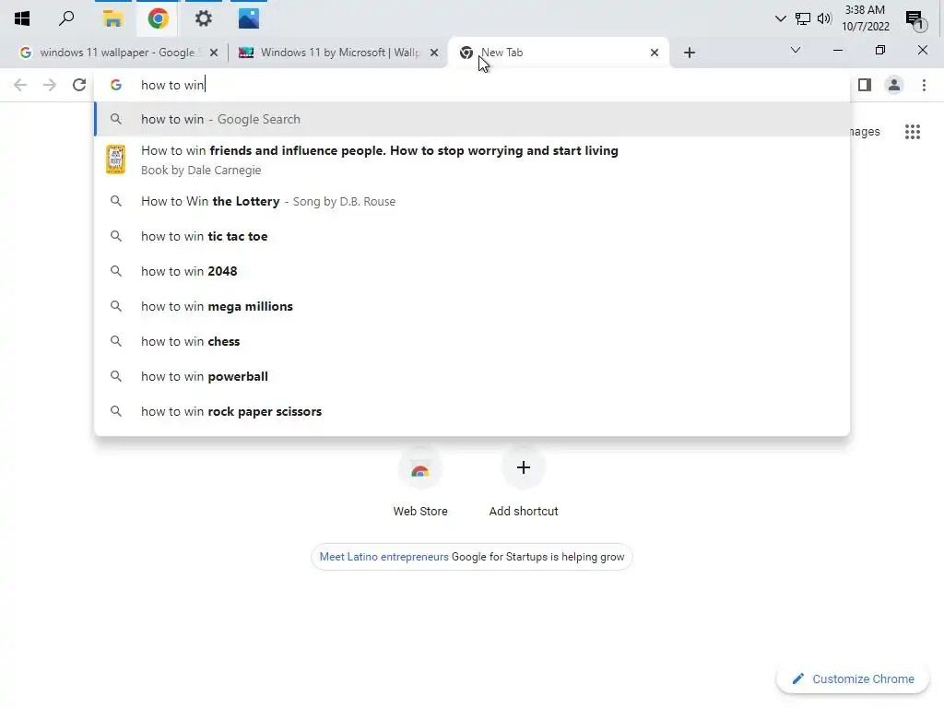Pick 'how to win 2048' suggestion

coord(472,271)
